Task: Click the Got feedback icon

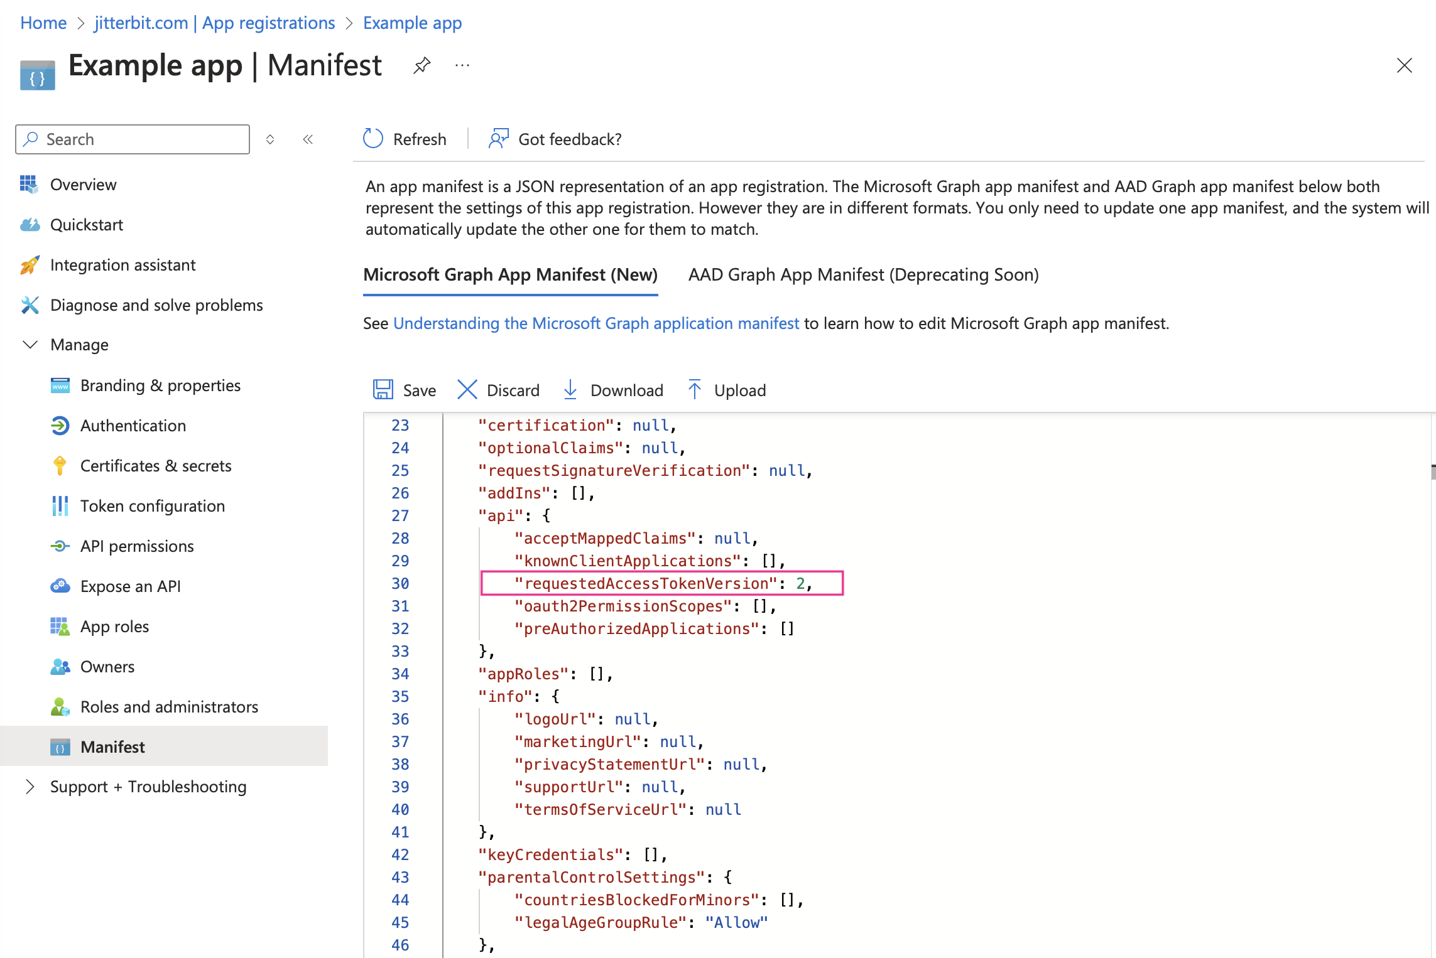Action: tap(499, 139)
